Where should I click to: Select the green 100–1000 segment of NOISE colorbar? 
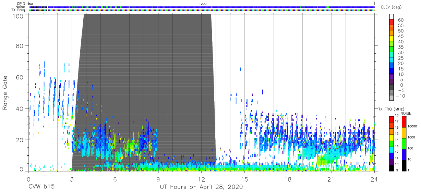(x=404, y=143)
